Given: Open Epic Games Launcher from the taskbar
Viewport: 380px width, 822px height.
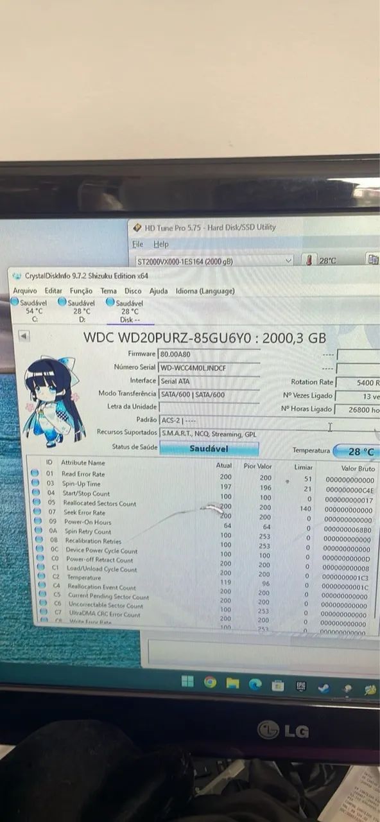Looking at the screenshot, I should [x=300, y=687].
